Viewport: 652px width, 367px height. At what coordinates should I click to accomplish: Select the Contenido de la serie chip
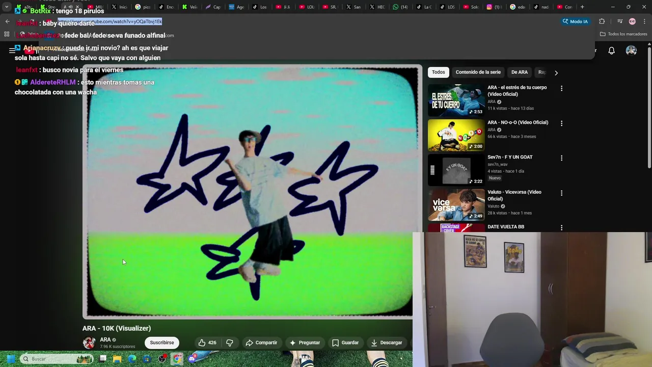coord(478,72)
